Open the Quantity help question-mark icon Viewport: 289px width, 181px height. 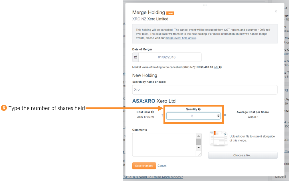199,109
